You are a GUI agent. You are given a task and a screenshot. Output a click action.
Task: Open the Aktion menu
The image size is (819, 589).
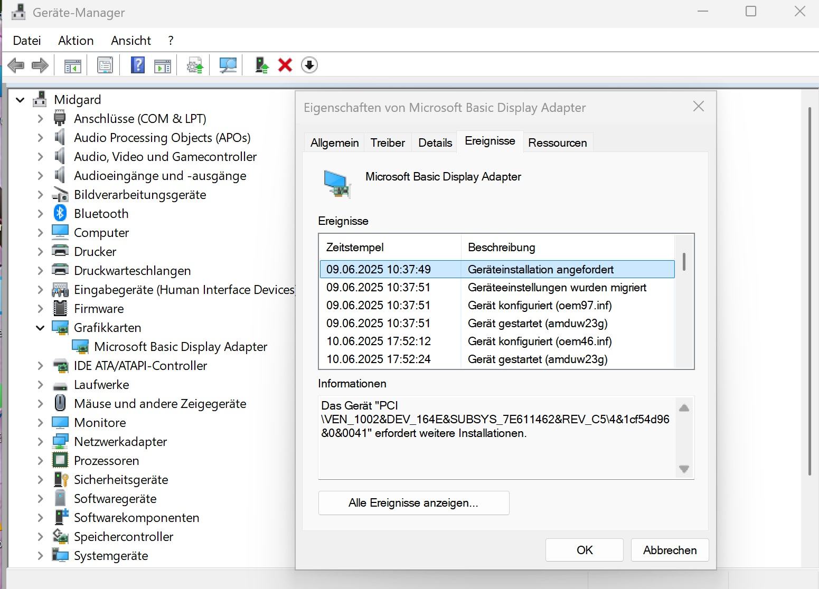pos(76,41)
